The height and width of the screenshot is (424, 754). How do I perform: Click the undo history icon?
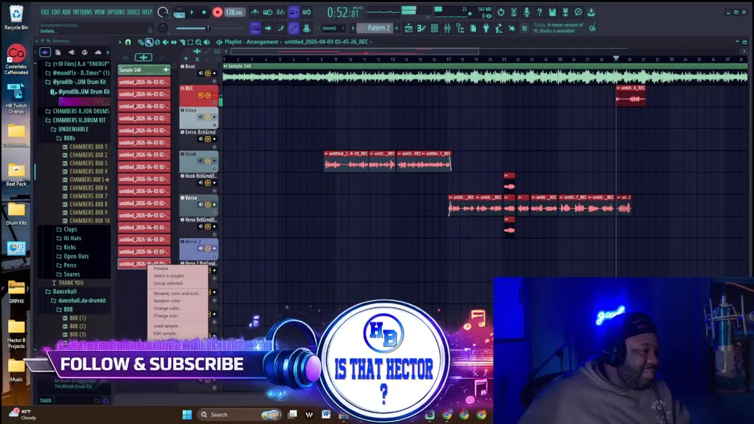tap(501, 12)
